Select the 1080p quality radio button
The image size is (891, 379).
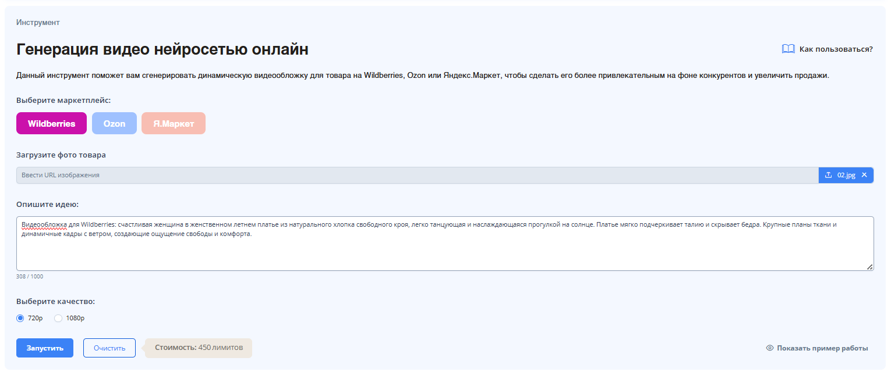click(x=58, y=318)
